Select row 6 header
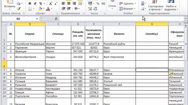188x105 pixels. (4, 64)
